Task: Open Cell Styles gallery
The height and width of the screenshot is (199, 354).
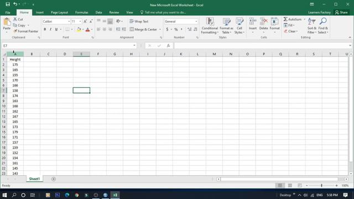Action: (x=240, y=26)
